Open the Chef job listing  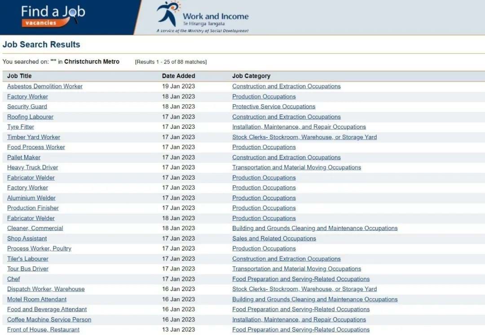click(13, 279)
